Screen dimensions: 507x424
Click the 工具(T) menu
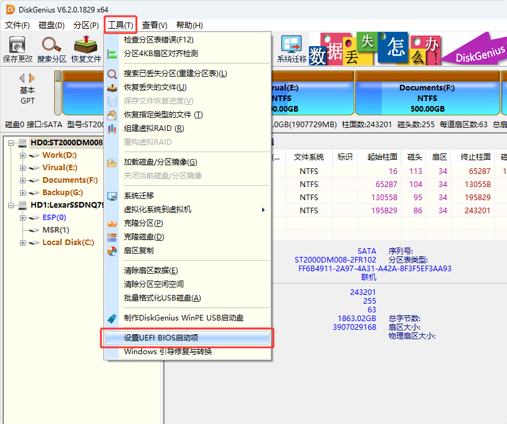[x=121, y=25]
